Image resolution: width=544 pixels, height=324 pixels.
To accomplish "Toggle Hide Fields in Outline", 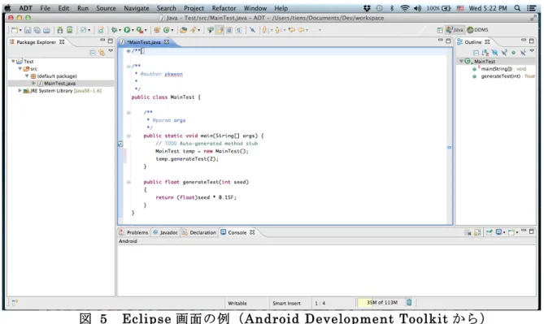I will tap(494, 53).
